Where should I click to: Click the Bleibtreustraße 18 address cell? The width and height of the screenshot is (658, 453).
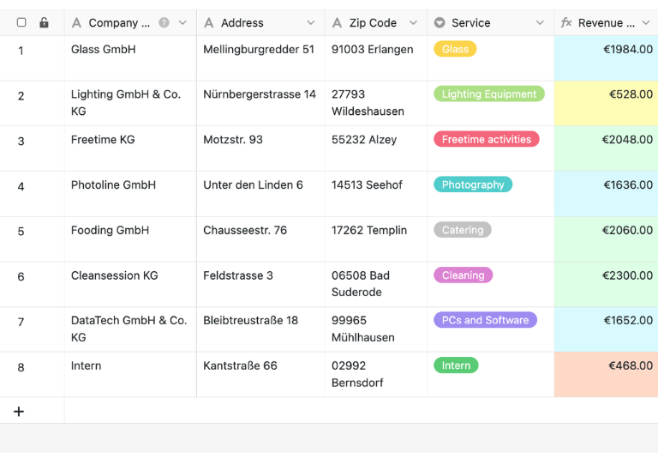click(x=260, y=329)
